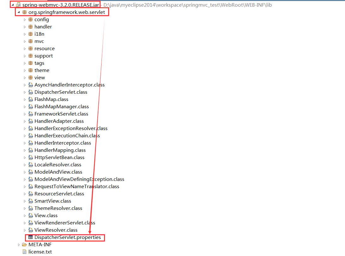Collapse the org.springframework.web.servlet package
This screenshot has width=345, height=256.
19,12
